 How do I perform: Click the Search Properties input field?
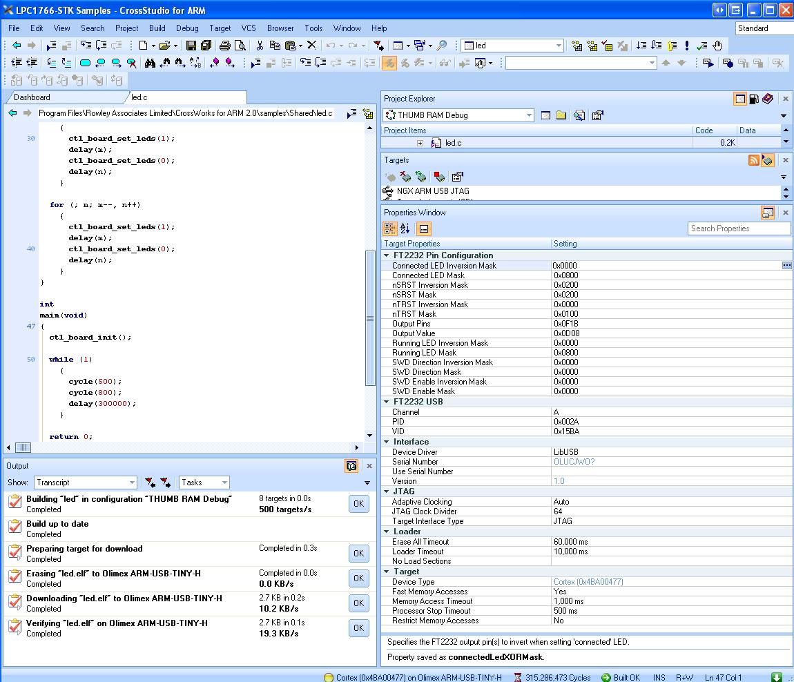(x=739, y=228)
